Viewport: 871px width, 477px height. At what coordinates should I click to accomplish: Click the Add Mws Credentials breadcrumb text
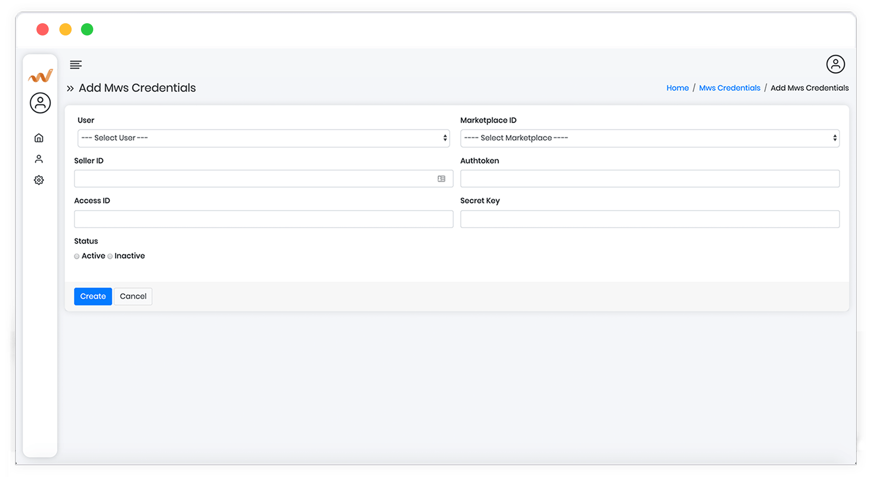coord(809,88)
